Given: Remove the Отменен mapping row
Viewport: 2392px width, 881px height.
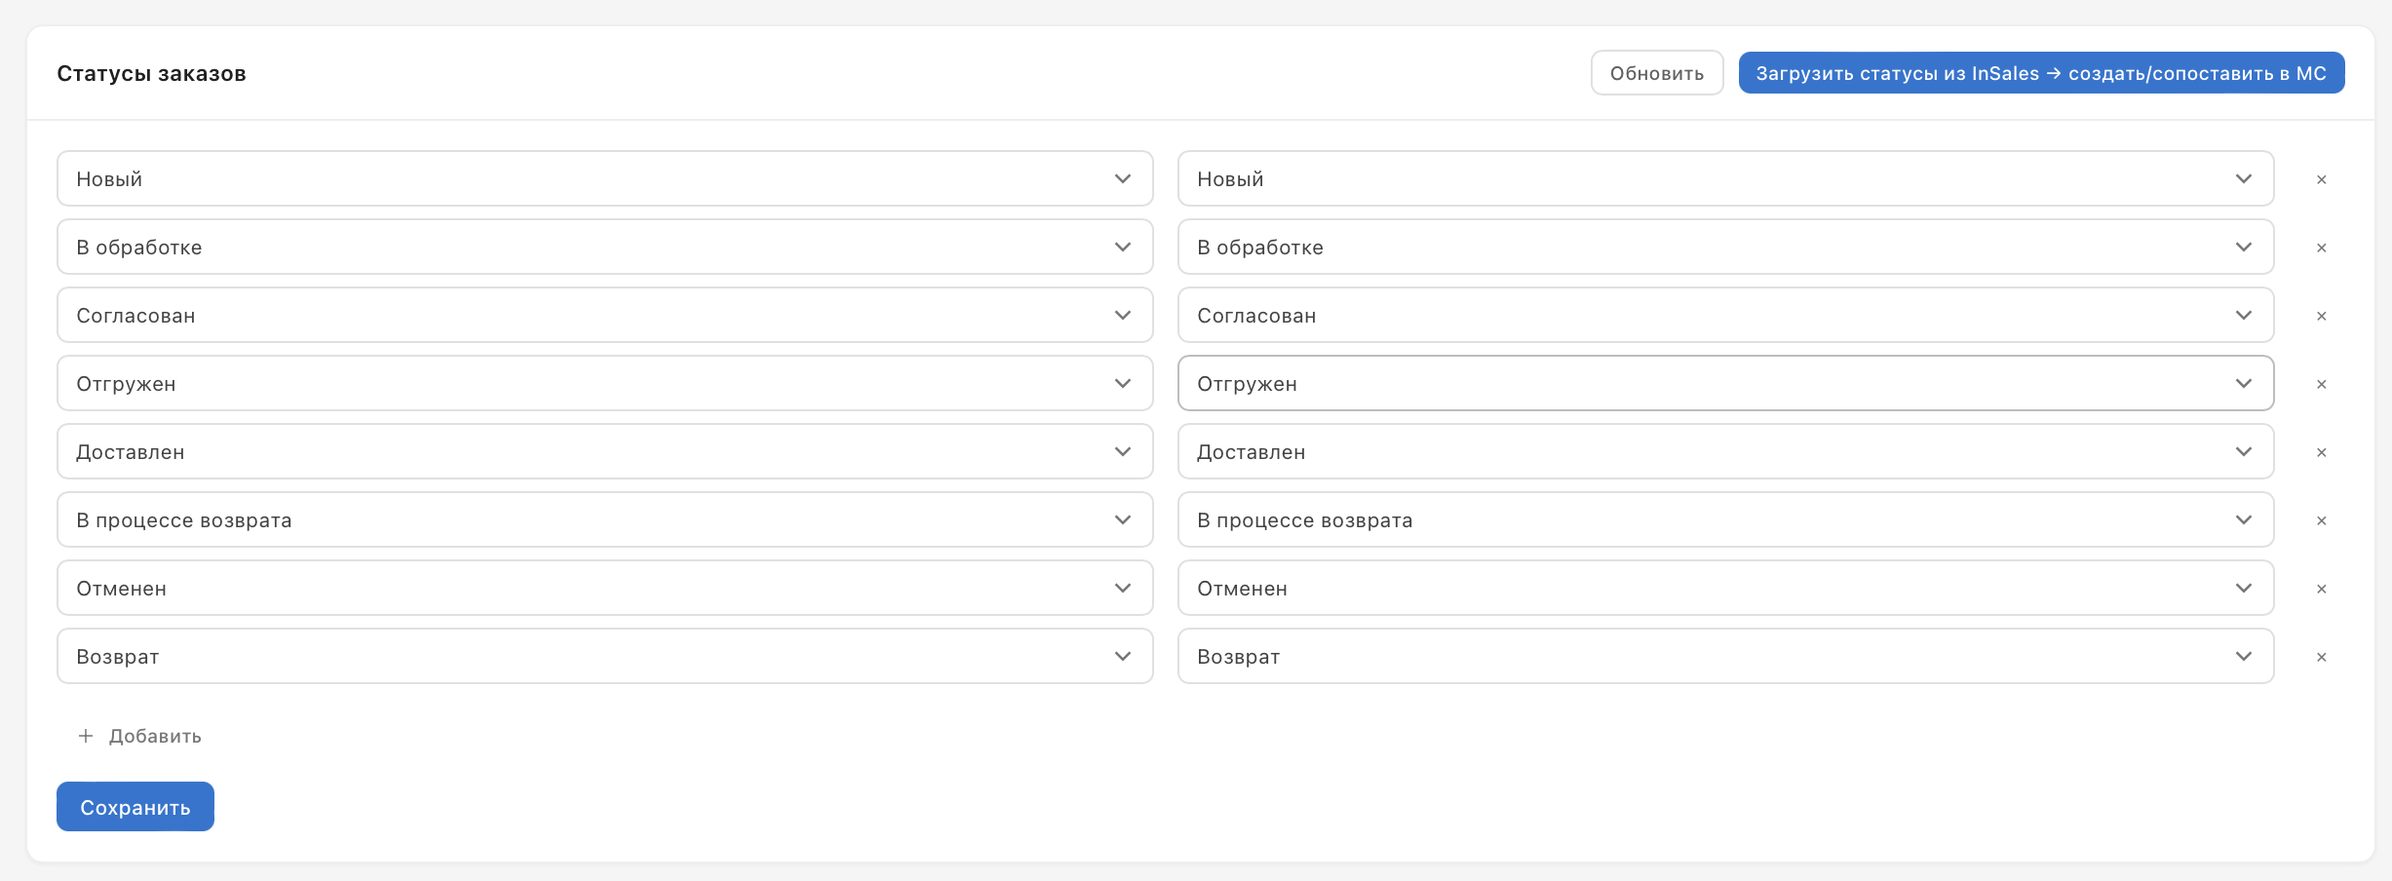Looking at the screenshot, I should [2321, 589].
